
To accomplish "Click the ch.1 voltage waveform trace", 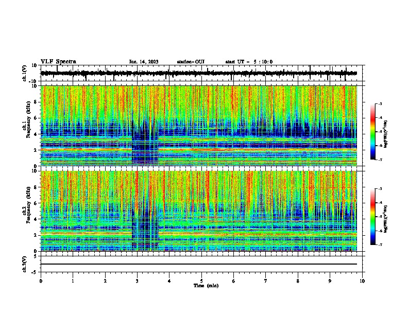I will coord(199,73).
